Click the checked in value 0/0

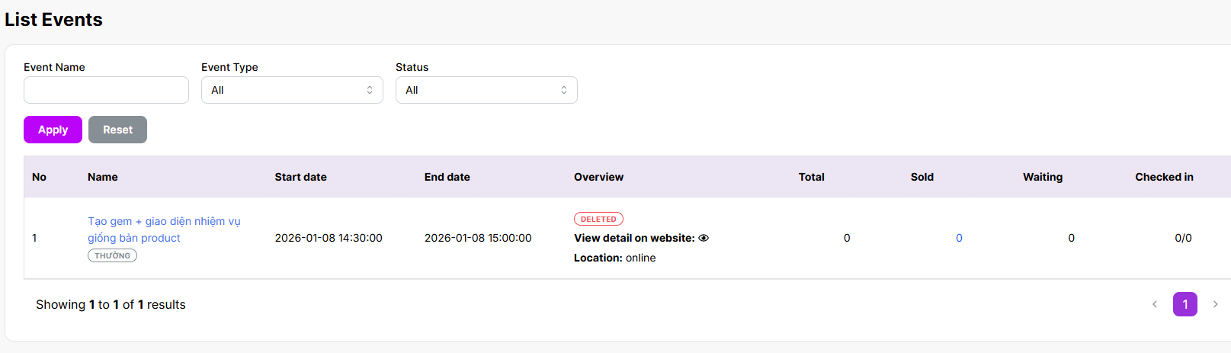(1183, 238)
